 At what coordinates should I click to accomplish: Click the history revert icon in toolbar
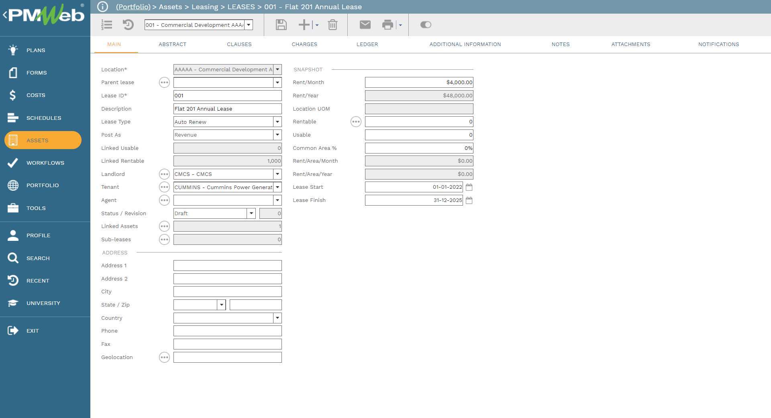(x=128, y=25)
